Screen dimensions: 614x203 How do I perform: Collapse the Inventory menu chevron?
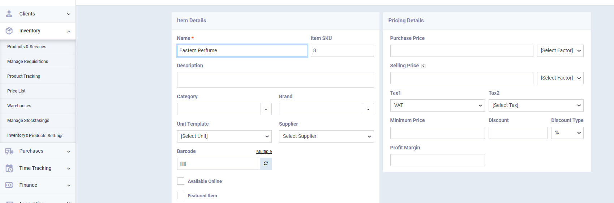[69, 31]
